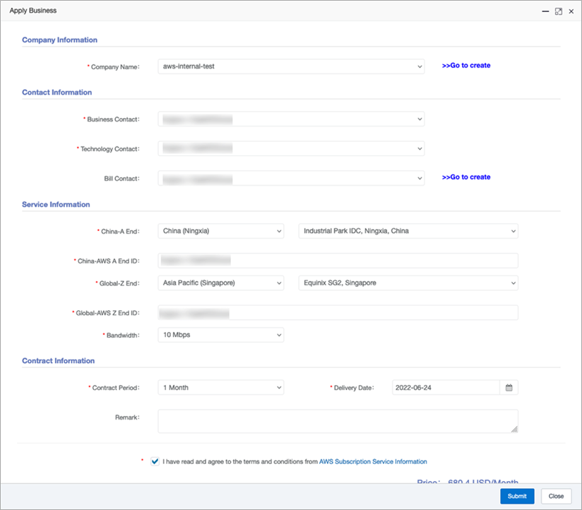The width and height of the screenshot is (582, 510).
Task: Follow Go to create link beside Bill Contact
Action: tap(466, 177)
